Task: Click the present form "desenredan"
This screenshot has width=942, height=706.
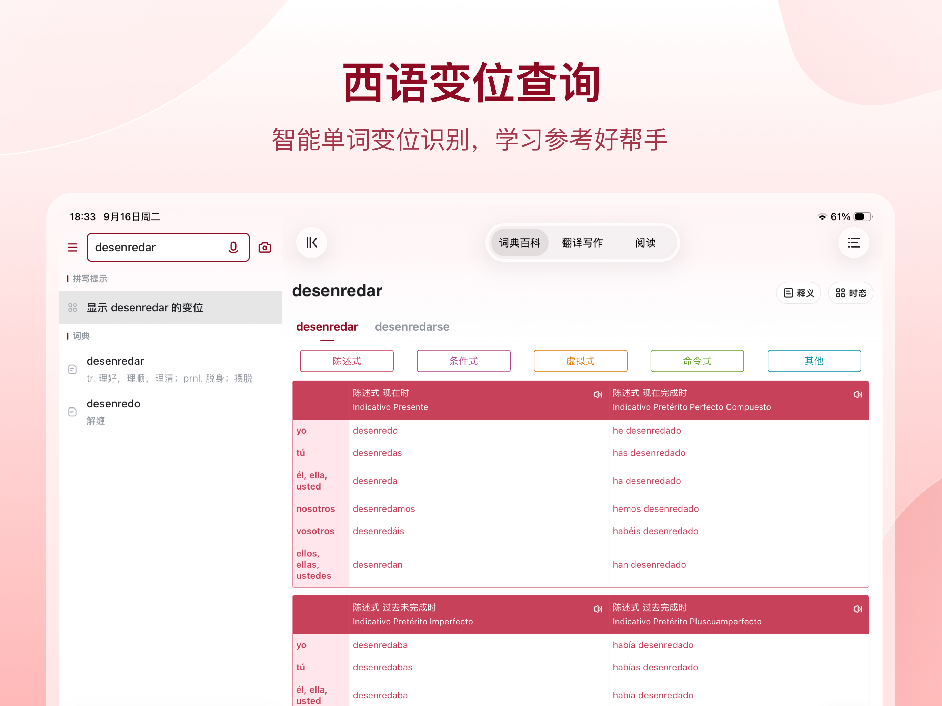Action: pos(377,565)
